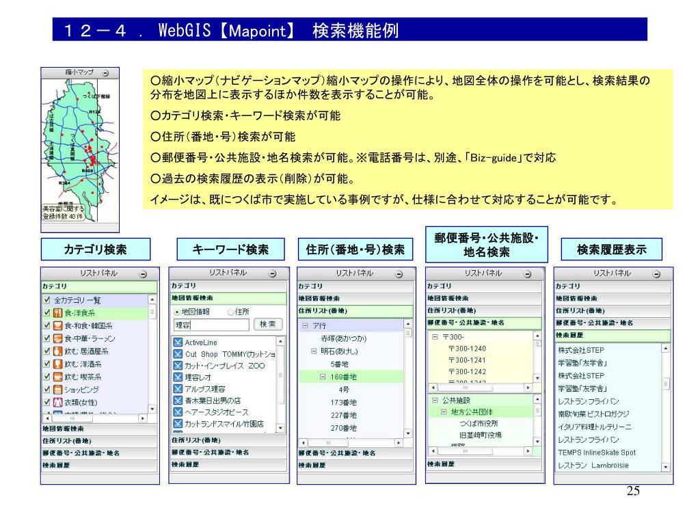The width and height of the screenshot is (700, 525).
Task: Click the 飲む 洋酒系 category icon
Action: pos(57,364)
